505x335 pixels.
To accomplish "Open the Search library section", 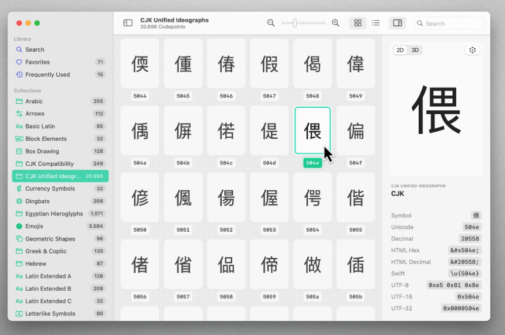I will 35,49.
